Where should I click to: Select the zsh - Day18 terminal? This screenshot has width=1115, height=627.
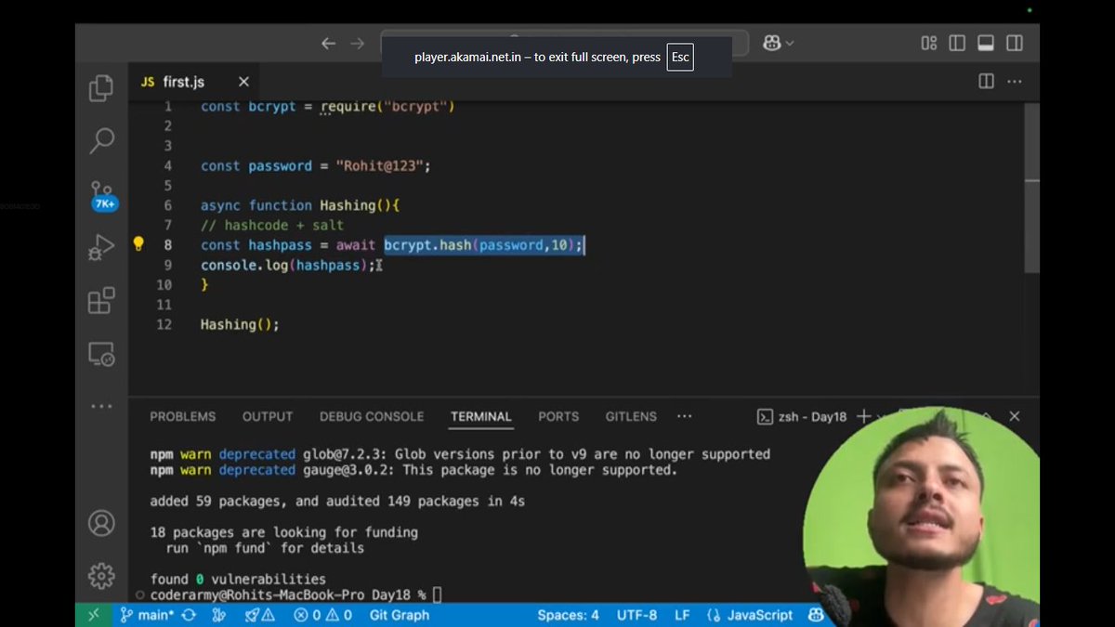pyautogui.click(x=802, y=417)
